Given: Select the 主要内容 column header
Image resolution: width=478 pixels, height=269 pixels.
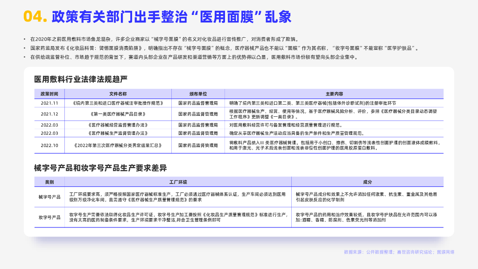Looking at the screenshot, I should pos(334,93).
